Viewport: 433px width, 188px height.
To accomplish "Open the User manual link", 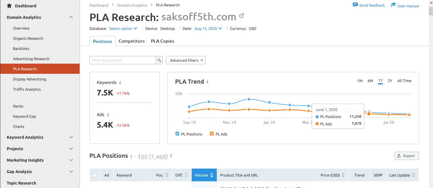I will tap(408, 6).
